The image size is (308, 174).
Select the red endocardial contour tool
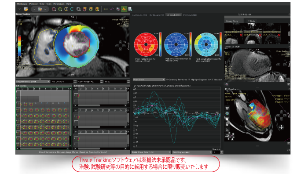coord(54,9)
